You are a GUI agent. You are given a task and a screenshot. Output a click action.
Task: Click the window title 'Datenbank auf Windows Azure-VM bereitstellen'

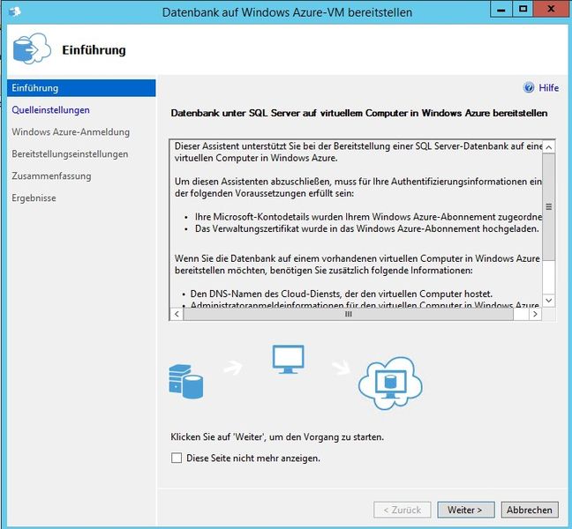click(287, 12)
